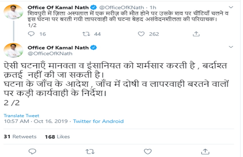Reply to the main 2/2 tweet
243x157 pixels.
coord(32,151)
